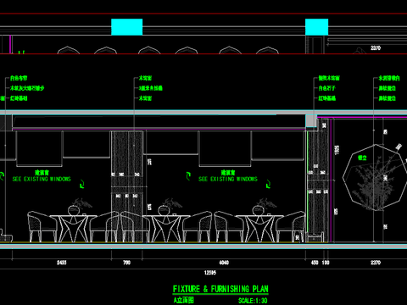Click the green curved arrow right of left windows note

[x=82, y=184]
